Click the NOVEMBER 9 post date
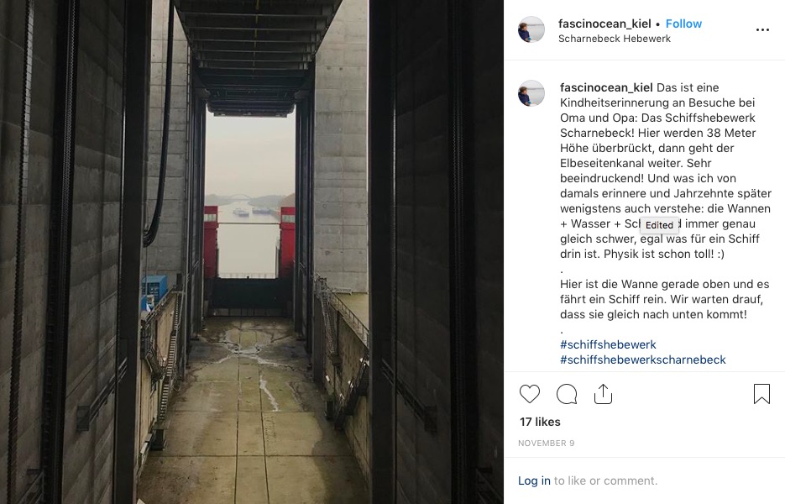This screenshot has height=504, width=785. click(547, 443)
